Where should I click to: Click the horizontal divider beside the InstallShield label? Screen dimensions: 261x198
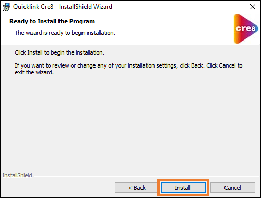pos(145,176)
